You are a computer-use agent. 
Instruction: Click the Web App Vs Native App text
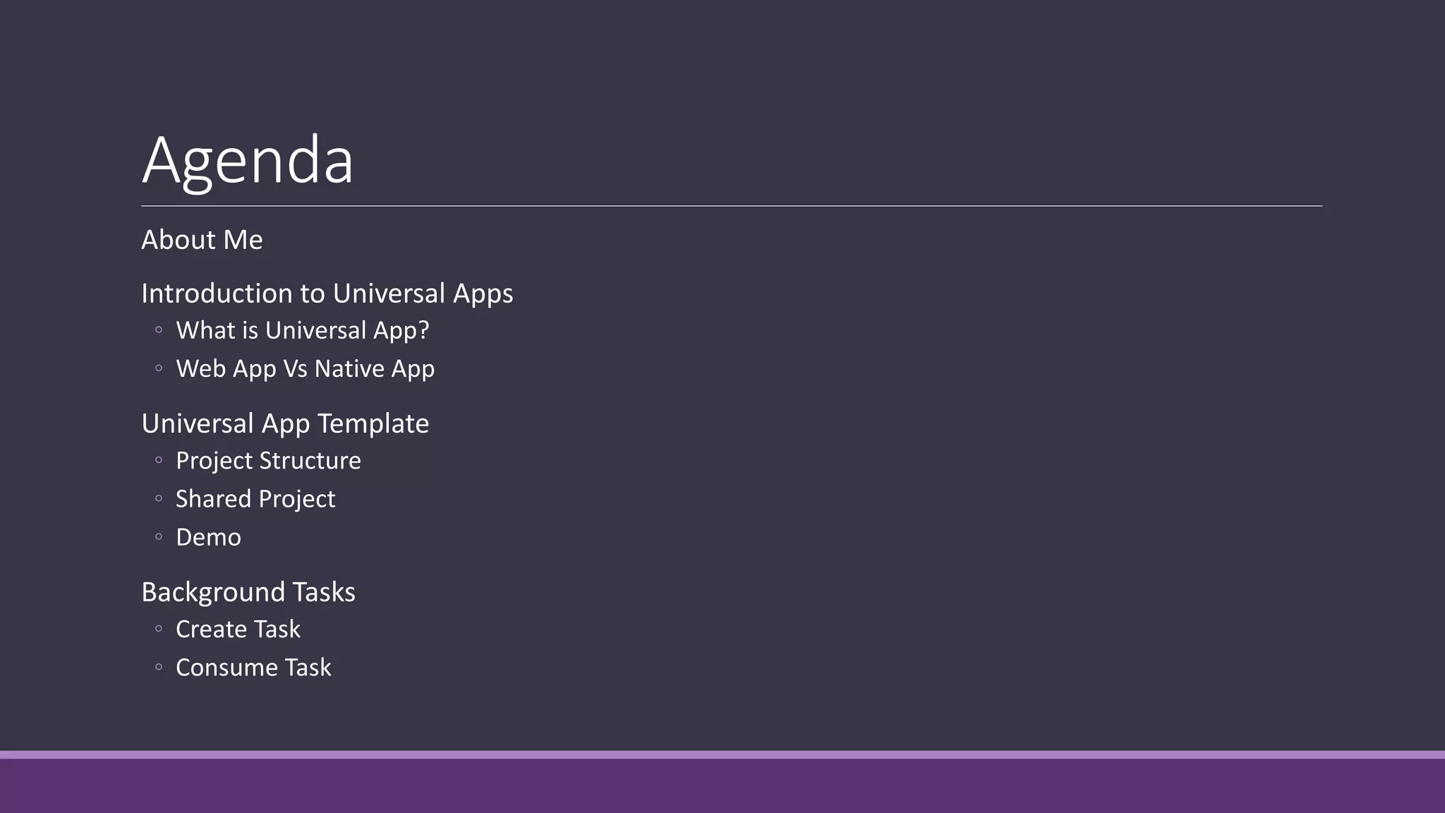point(305,368)
